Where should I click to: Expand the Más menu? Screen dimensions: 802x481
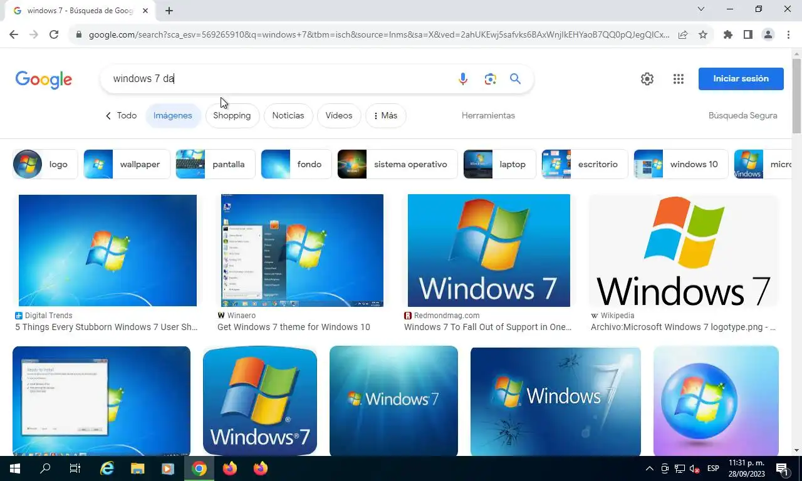tap(385, 115)
